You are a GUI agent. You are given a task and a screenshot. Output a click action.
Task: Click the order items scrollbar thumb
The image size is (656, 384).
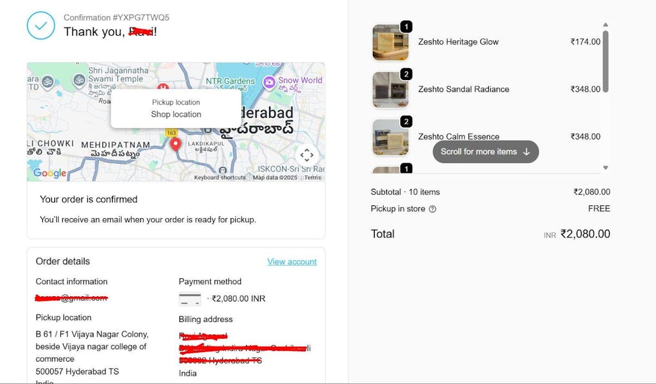(605, 61)
